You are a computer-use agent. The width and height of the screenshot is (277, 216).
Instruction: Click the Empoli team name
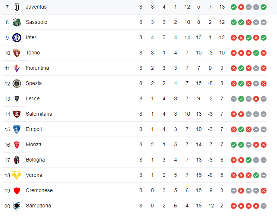point(34,129)
